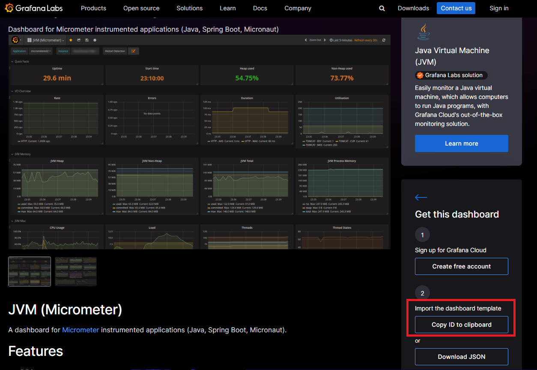Click the 'Sign up for Grafana Cloud' text
This screenshot has height=370, width=537.
450,250
